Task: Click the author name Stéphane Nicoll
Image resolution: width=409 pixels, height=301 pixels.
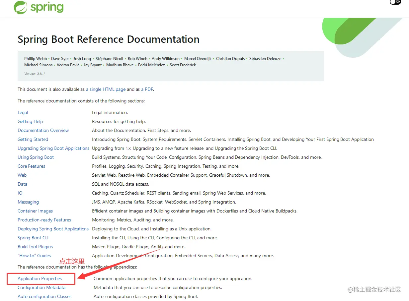Action: (x=109, y=59)
